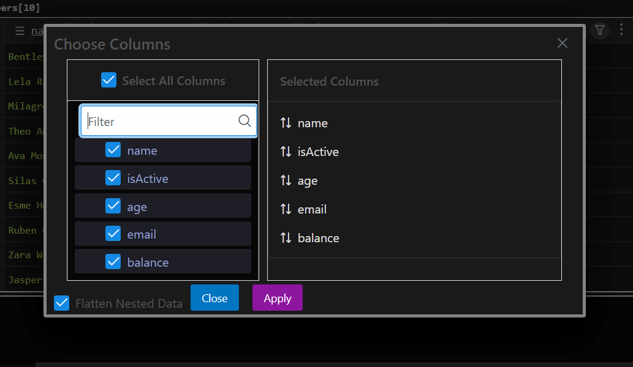
Task: Open the filter funnel icon on the table toolbar
Action: [x=600, y=29]
